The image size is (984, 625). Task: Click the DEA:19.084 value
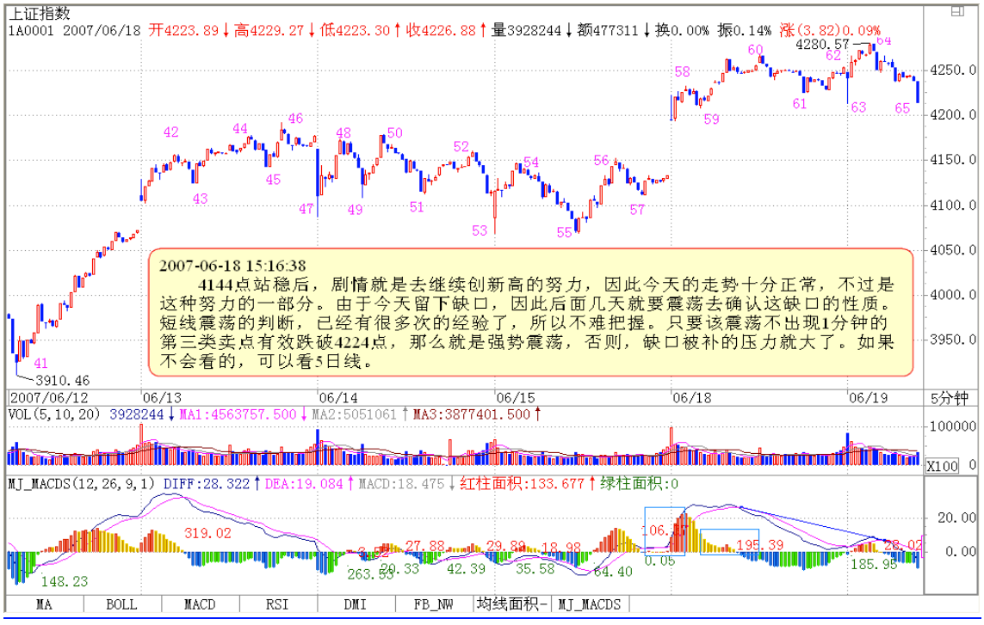304,484
